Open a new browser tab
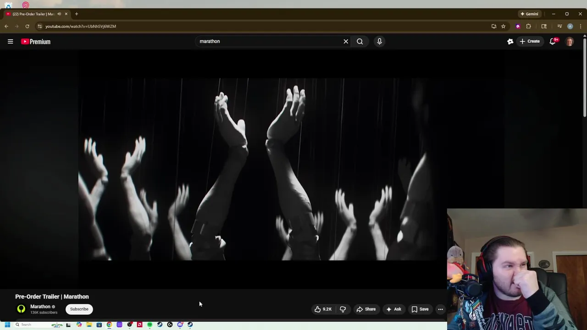The image size is (587, 330). (77, 14)
